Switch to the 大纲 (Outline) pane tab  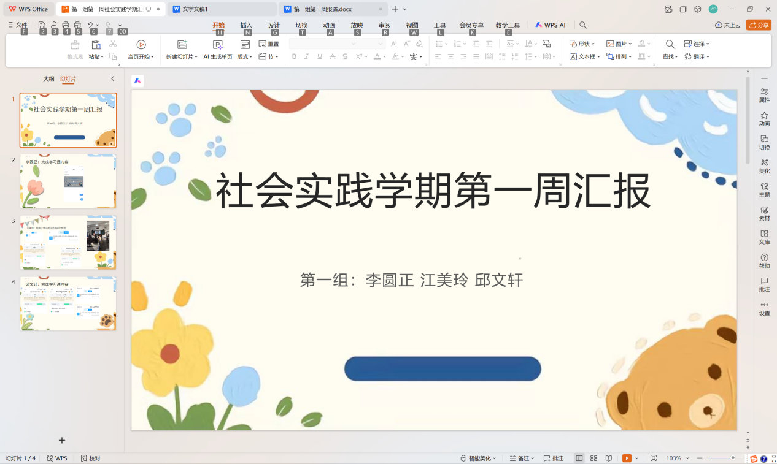click(x=48, y=79)
